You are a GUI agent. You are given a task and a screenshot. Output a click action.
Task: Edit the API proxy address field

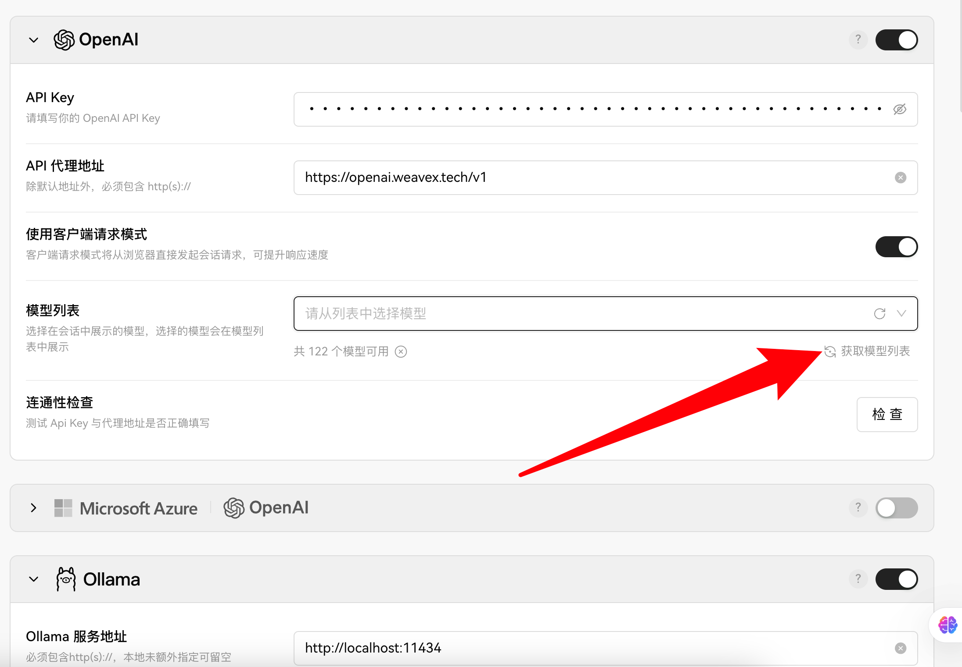pos(606,177)
